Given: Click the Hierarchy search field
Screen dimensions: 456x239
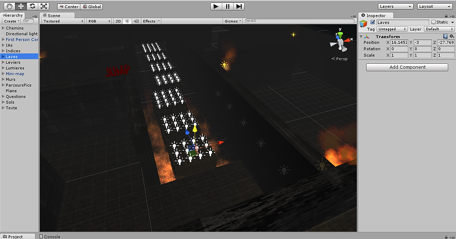Looking at the screenshot, I should point(29,21).
